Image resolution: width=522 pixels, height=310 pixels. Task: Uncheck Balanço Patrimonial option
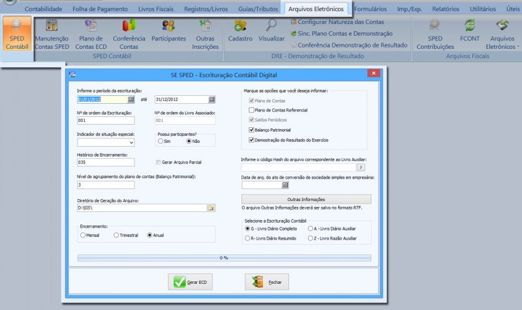pyautogui.click(x=251, y=130)
